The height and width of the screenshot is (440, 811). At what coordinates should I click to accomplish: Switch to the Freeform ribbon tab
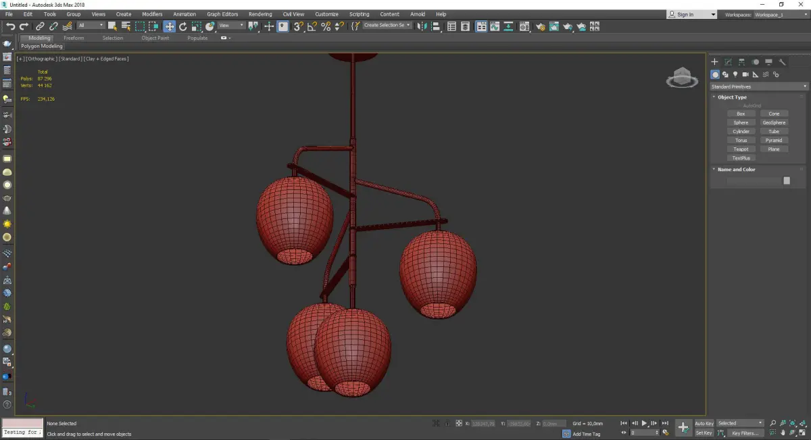coord(74,38)
